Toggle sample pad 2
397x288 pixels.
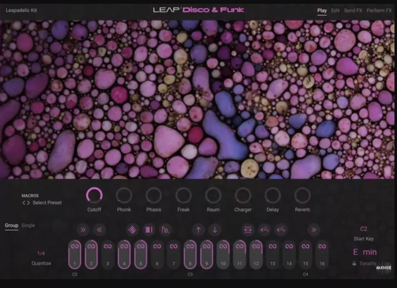point(91,254)
